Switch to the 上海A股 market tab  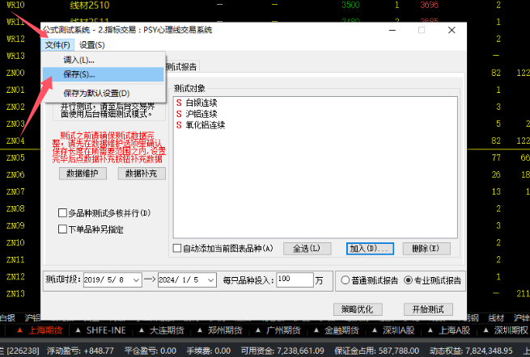click(454, 330)
